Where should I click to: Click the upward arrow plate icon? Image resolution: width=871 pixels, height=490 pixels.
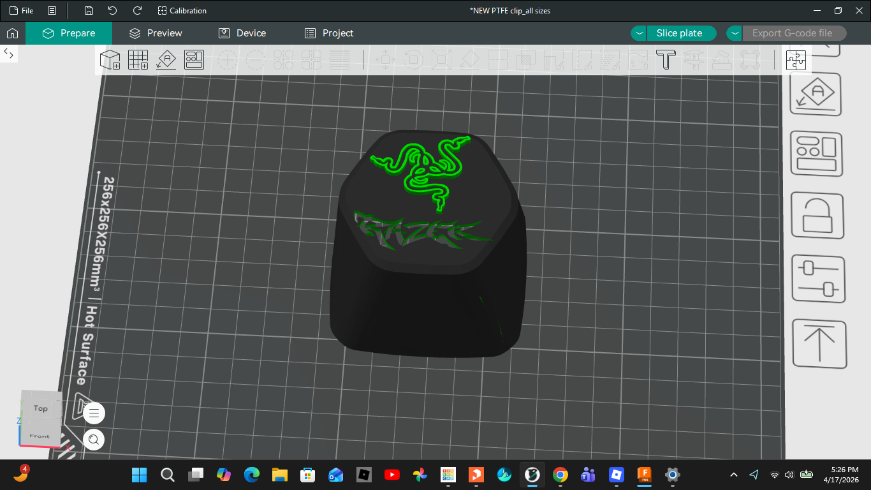pyautogui.click(x=819, y=343)
